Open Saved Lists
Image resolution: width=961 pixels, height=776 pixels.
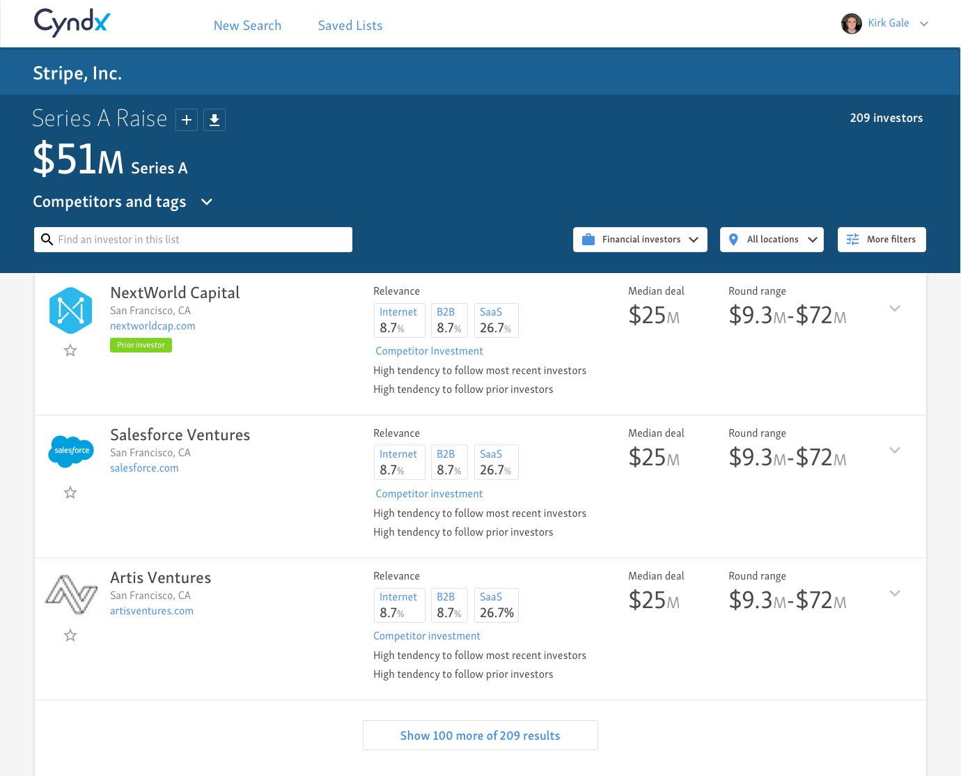[350, 26]
